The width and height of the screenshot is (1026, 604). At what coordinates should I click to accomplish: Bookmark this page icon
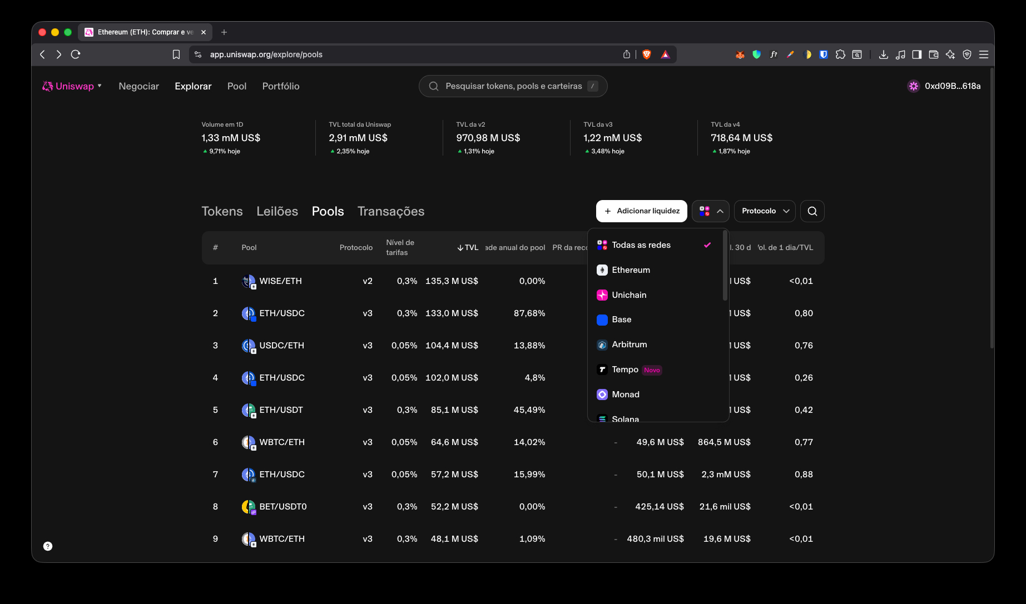[176, 54]
